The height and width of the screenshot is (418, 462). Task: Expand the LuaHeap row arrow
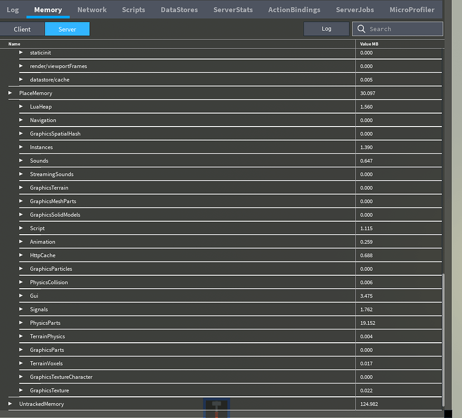(x=21, y=106)
